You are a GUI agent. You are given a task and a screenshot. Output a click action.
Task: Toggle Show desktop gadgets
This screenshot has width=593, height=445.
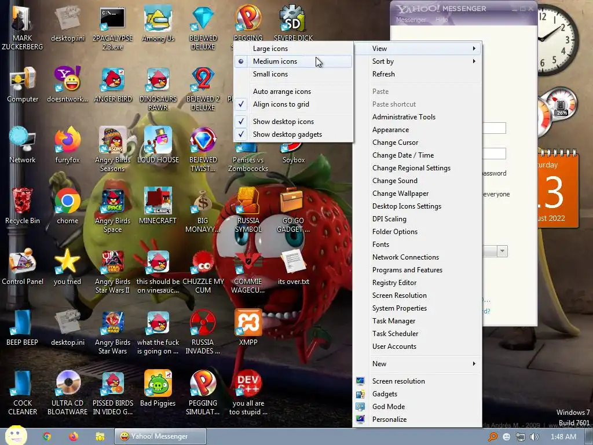coord(294,134)
